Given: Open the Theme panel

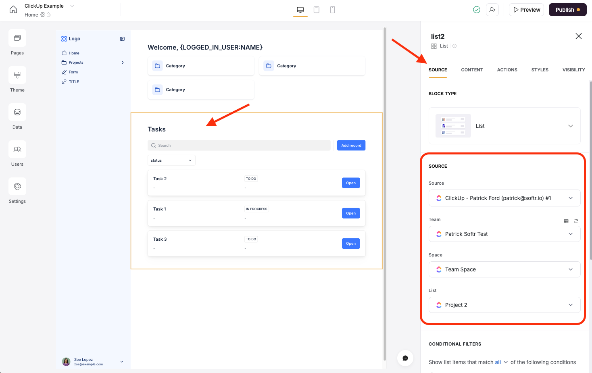Looking at the screenshot, I should [x=17, y=79].
